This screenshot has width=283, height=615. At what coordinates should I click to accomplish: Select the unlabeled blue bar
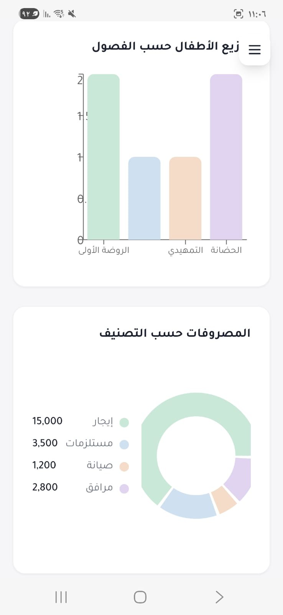click(144, 198)
